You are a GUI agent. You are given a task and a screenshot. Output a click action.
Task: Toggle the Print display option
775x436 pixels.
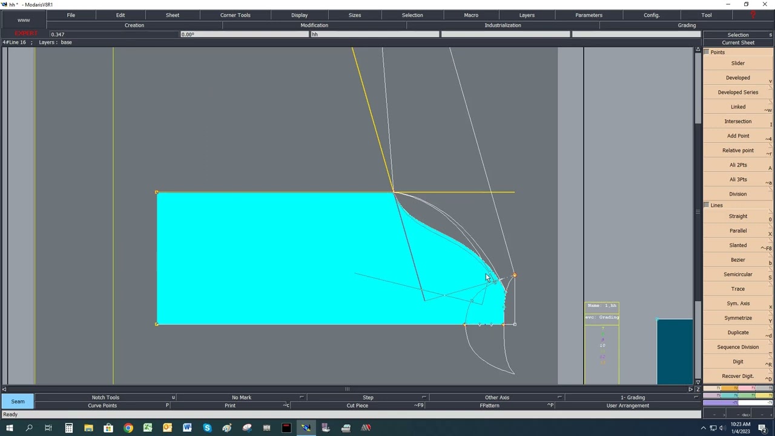coord(230,406)
